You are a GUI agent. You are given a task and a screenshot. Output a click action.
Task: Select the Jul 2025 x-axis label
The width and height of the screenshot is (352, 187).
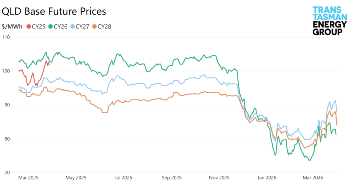(123, 177)
